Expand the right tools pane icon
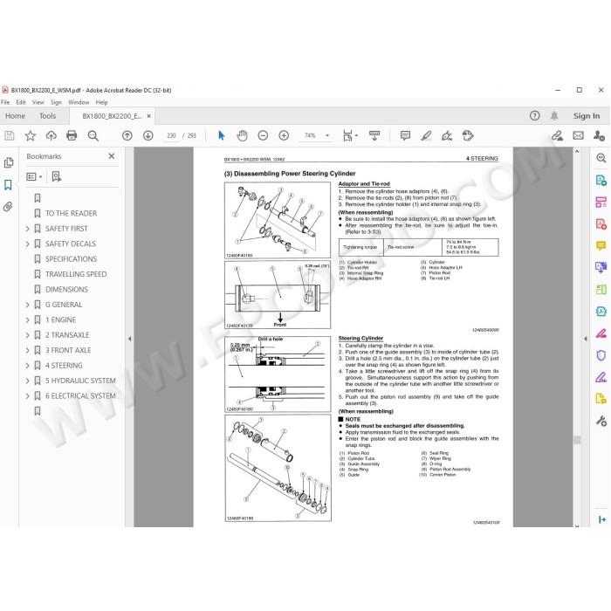611x611 pixels. click(601, 519)
